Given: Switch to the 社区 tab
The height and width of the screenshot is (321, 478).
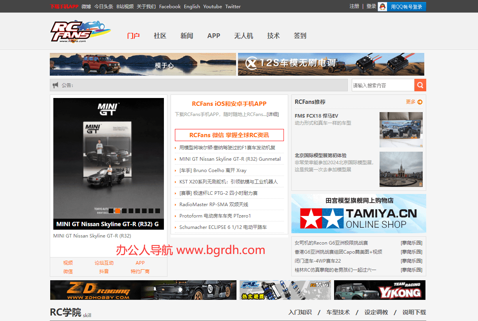Looking at the screenshot, I should point(160,36).
